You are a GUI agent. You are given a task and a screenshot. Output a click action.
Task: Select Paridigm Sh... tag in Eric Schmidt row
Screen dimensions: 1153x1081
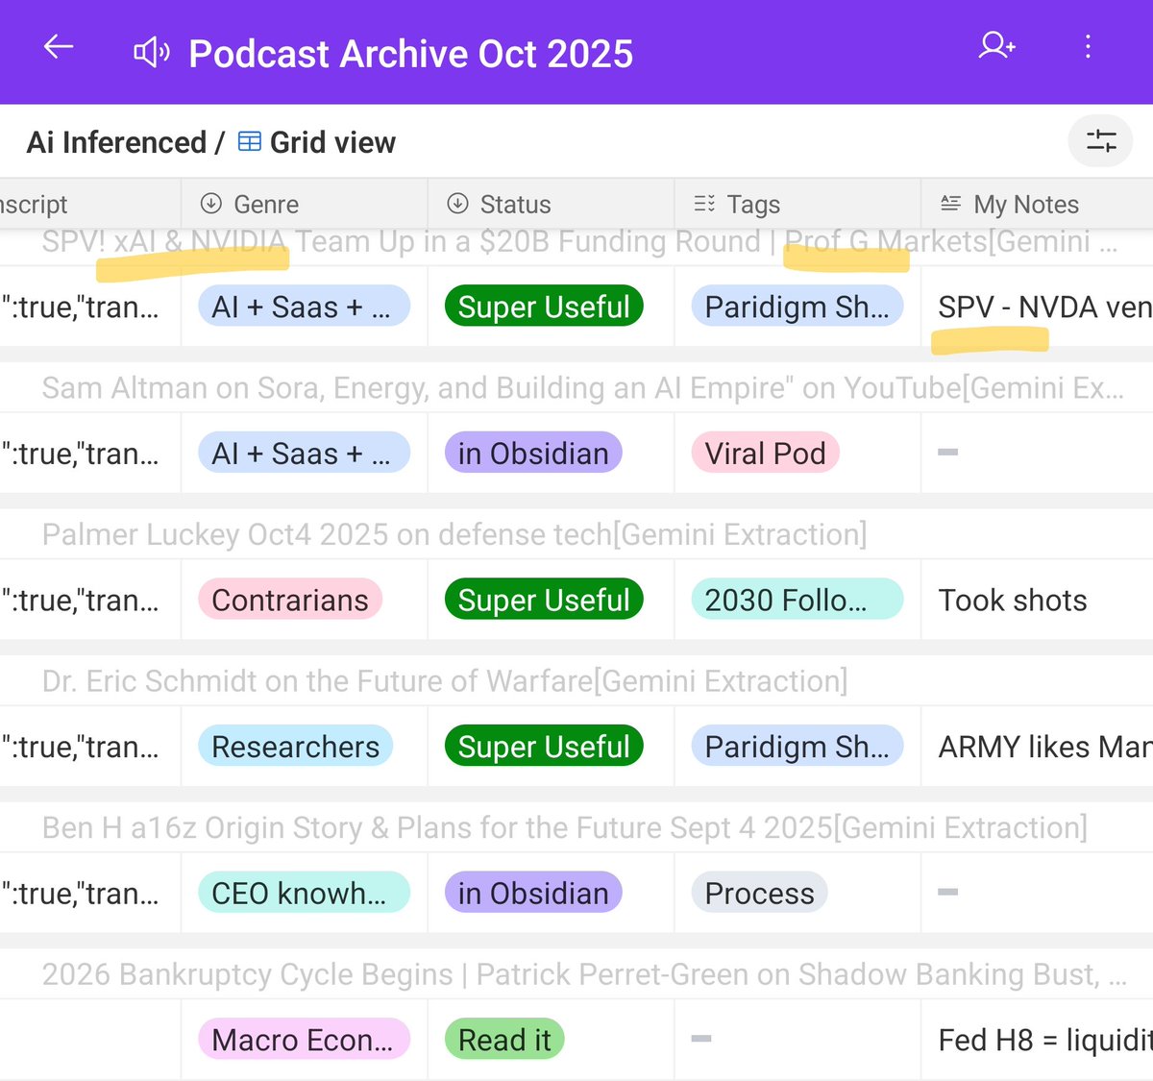pos(797,746)
